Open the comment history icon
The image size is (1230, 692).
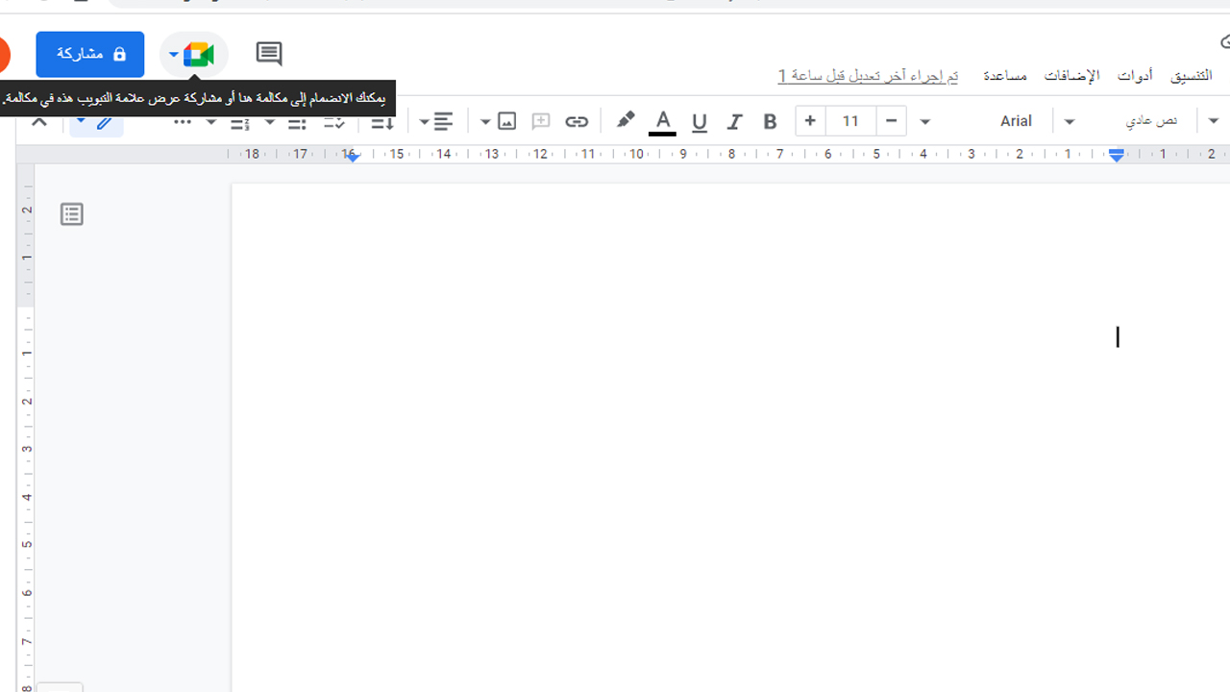(x=269, y=54)
